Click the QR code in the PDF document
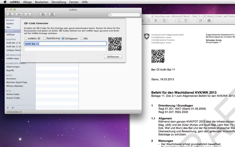Screen dimensions: 235x147 click(158, 56)
